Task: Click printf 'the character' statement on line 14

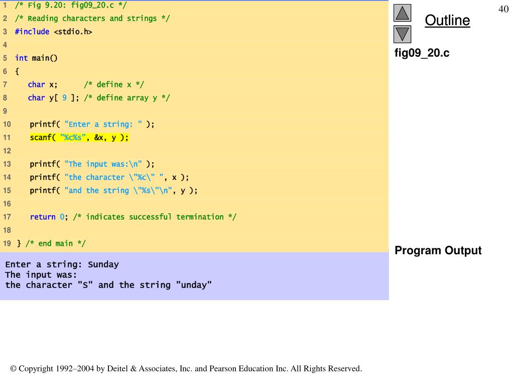Action: tap(109, 177)
